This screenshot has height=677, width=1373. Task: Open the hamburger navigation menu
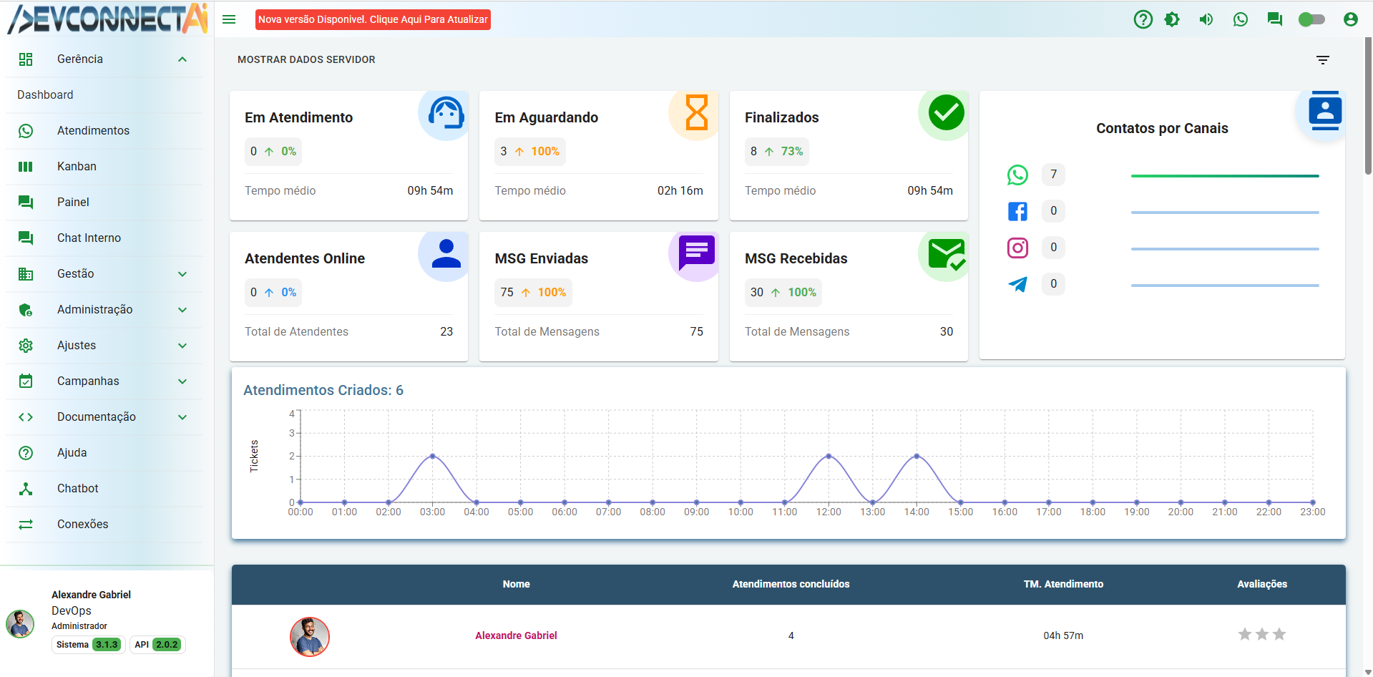click(229, 19)
